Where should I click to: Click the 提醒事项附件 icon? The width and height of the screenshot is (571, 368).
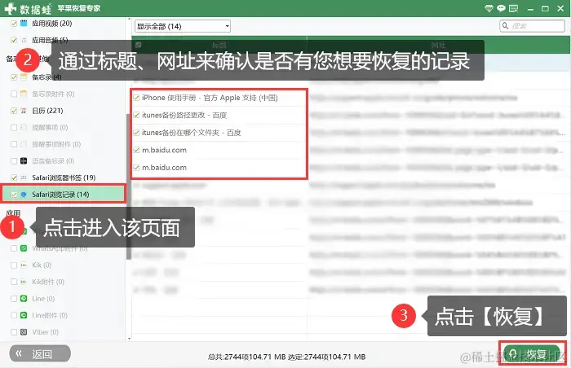[24, 144]
